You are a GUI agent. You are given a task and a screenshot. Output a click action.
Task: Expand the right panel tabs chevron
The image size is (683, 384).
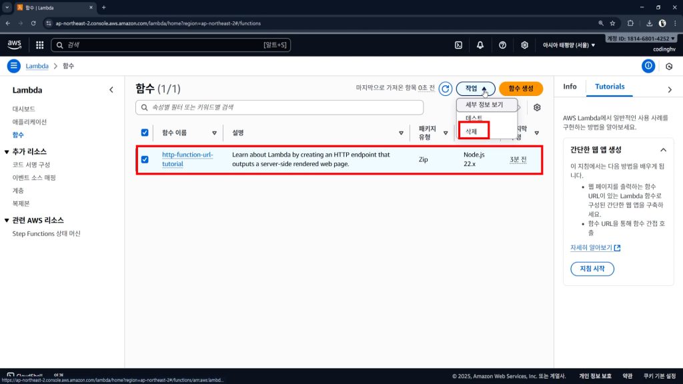click(x=670, y=90)
